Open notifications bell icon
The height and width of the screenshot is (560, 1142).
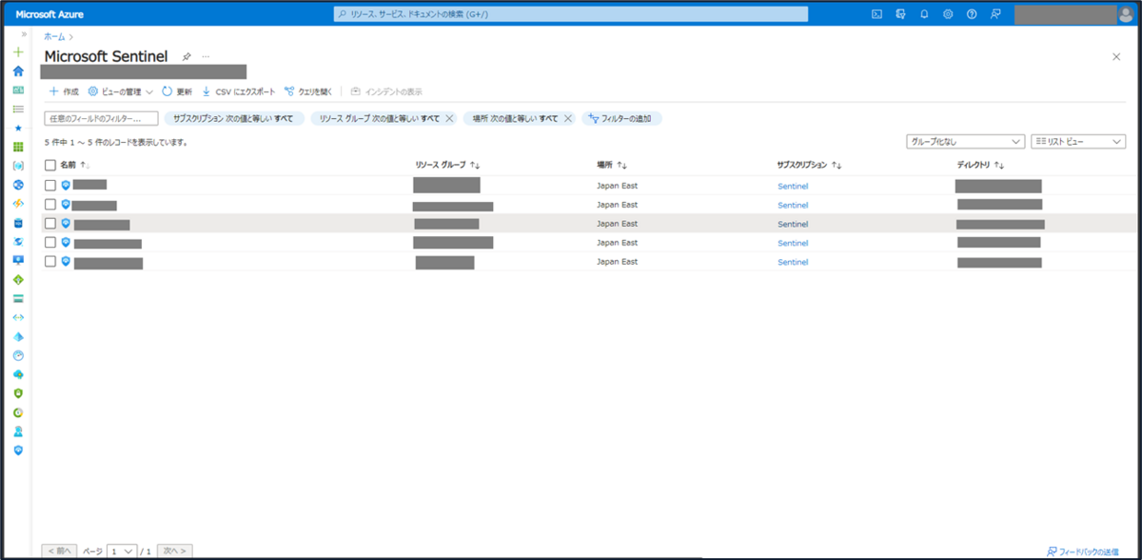[x=924, y=14]
